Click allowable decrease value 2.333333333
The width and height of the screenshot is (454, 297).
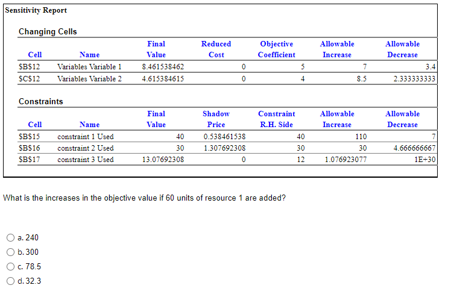click(x=414, y=79)
